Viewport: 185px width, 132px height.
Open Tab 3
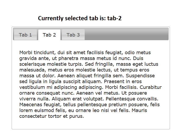pyautogui.click(x=73, y=35)
